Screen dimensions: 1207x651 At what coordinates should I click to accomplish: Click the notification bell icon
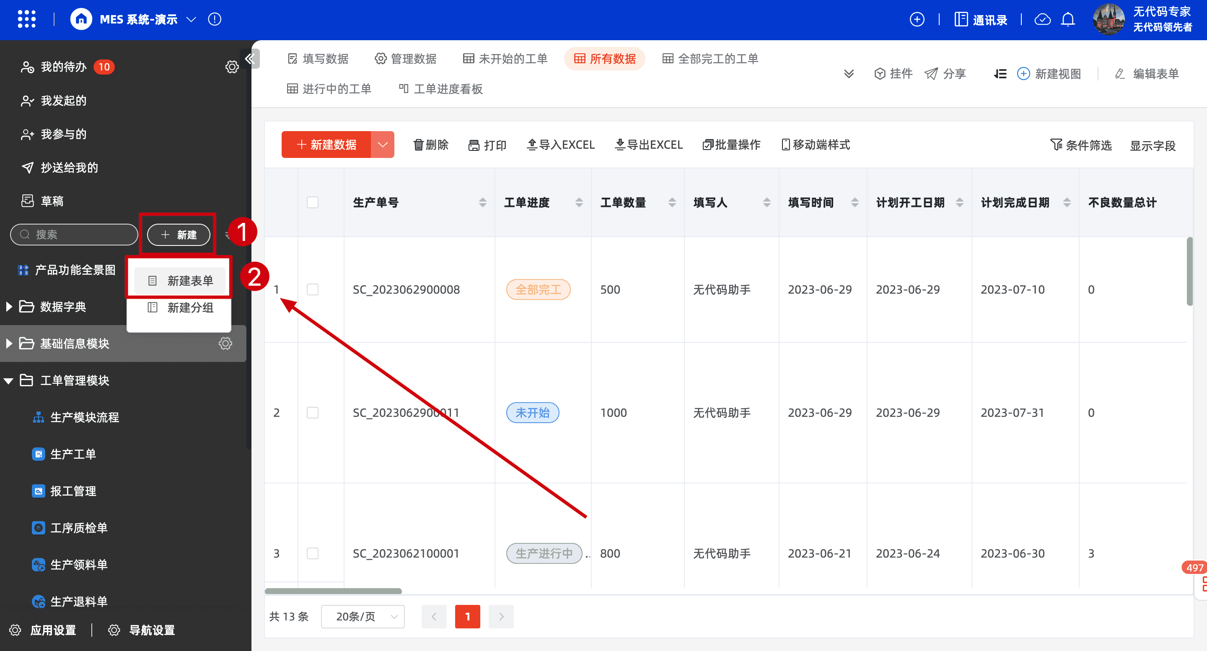click(x=1068, y=19)
